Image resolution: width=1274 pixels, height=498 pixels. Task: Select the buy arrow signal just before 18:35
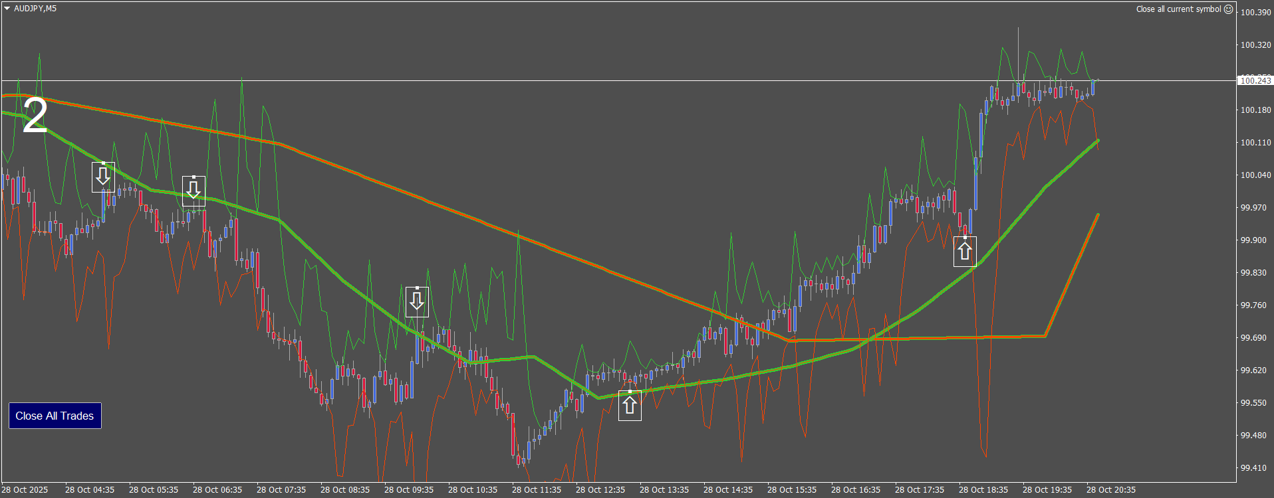[x=965, y=252]
